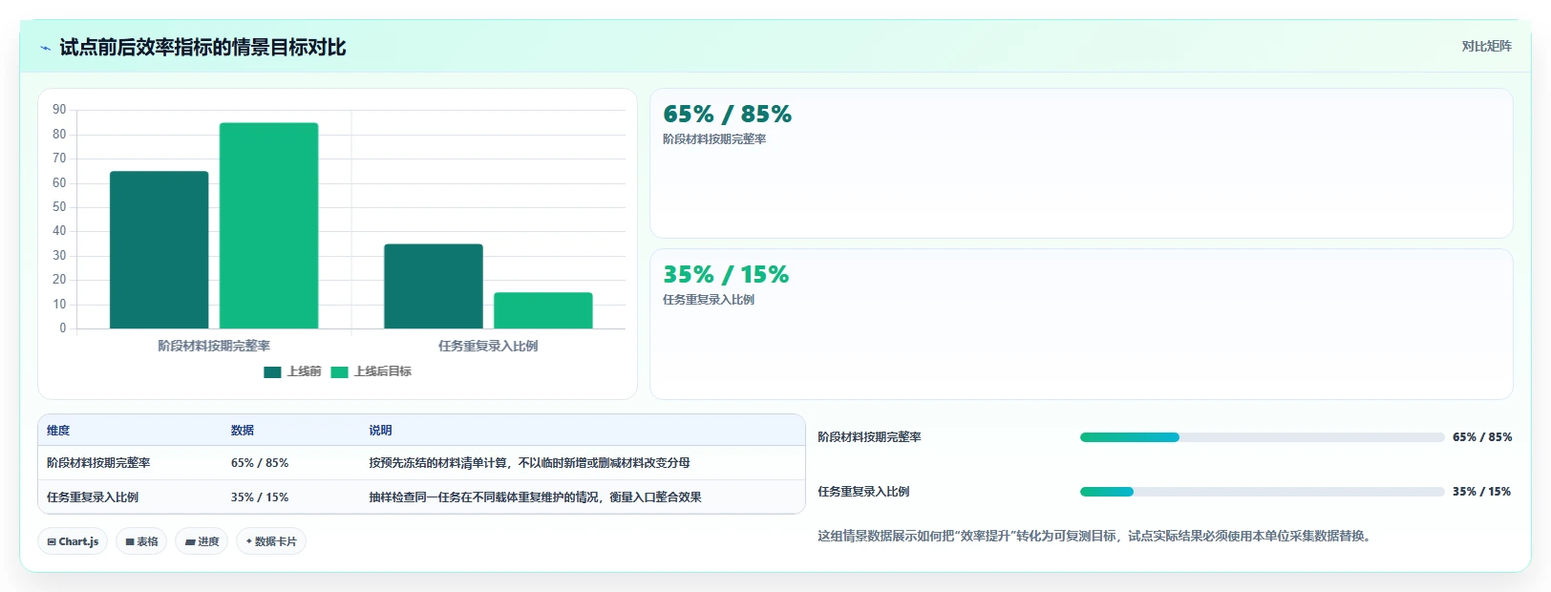Click the 35% / 15% data card value
Viewport: 1551px width, 592px height.
[726, 275]
